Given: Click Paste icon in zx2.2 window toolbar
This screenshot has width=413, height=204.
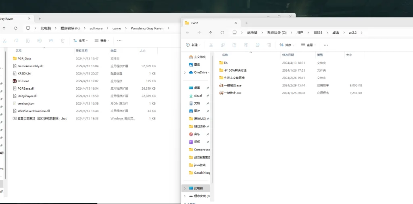Looking at the screenshot, I should click(x=234, y=45).
